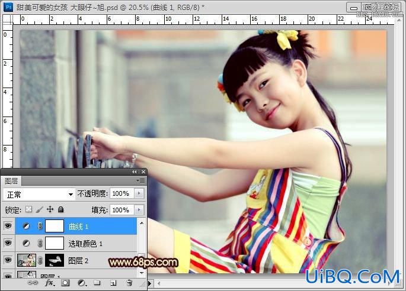Viewport: 406px width, 291px height.
Task: Hide the 图层 2 layer
Action: 8,260
